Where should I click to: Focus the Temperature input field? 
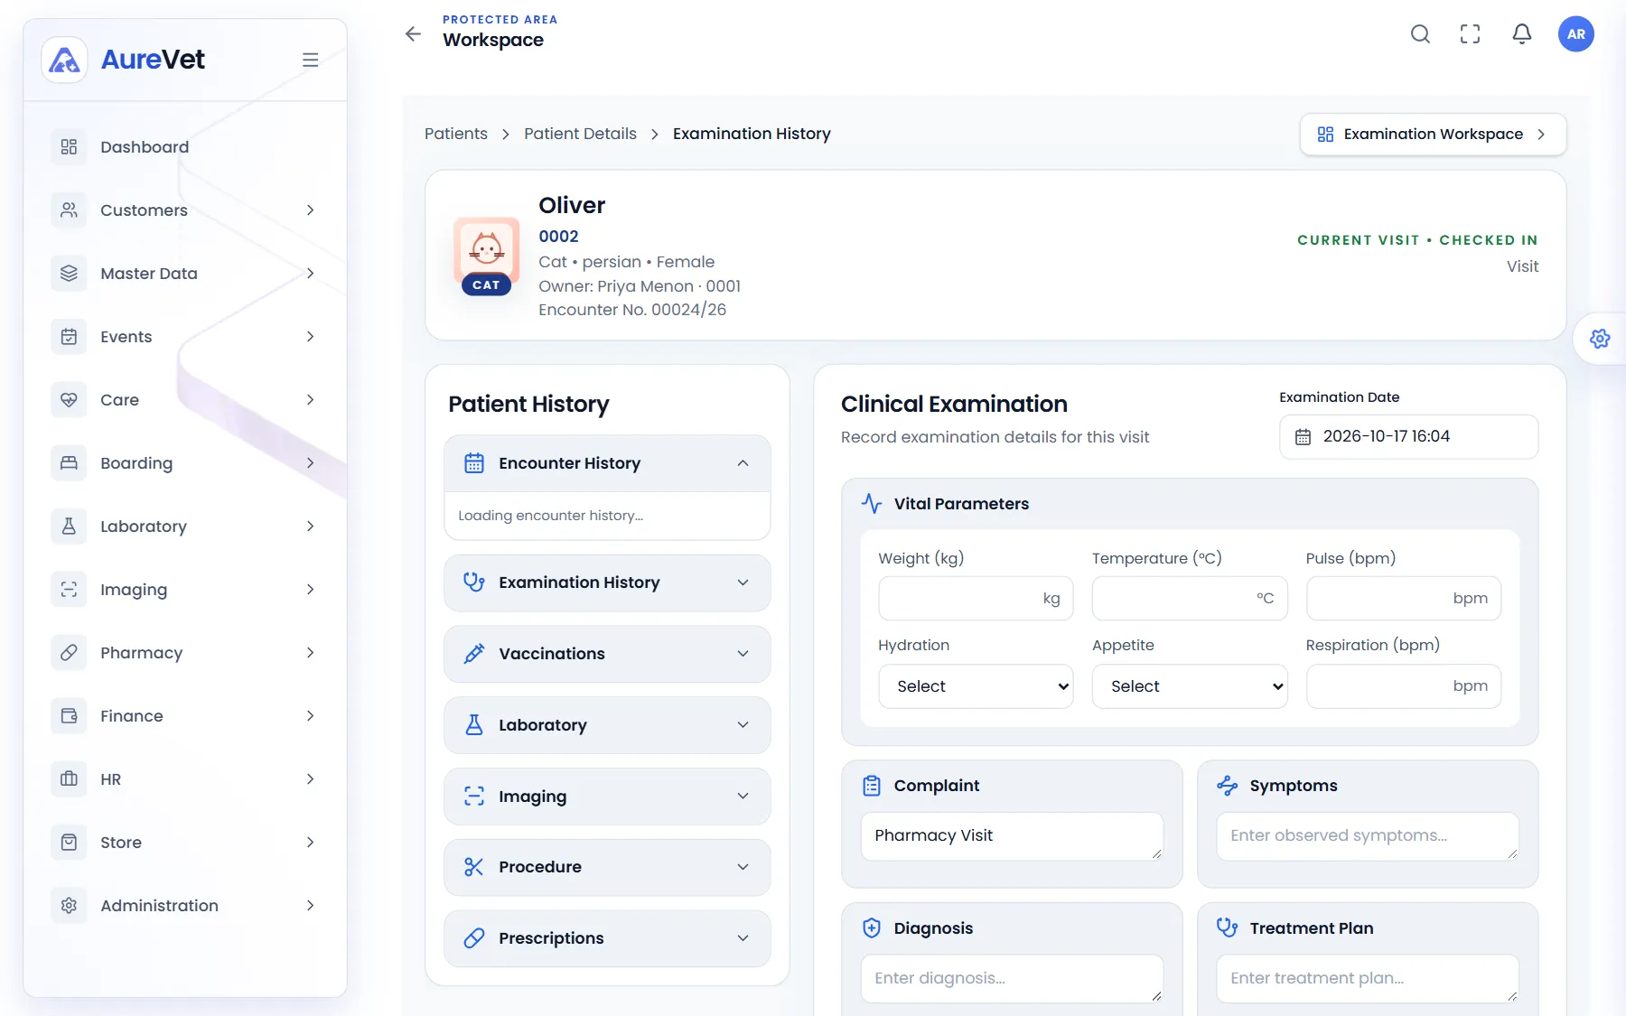[x=1190, y=598]
